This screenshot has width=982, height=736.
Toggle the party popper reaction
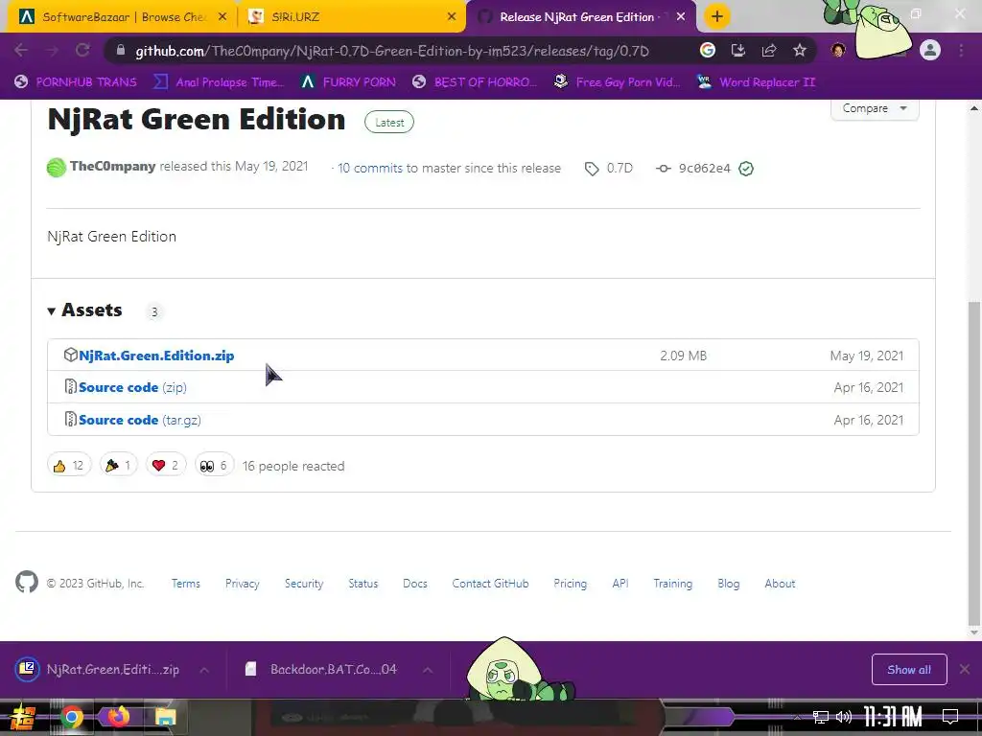[x=118, y=465]
